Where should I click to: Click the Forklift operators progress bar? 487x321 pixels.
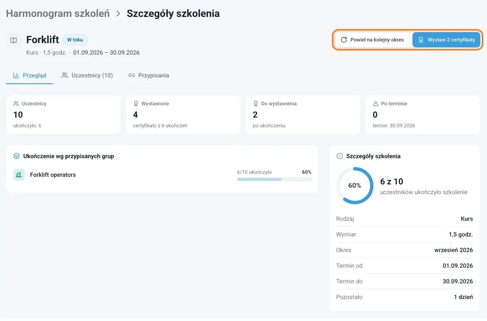point(274,179)
